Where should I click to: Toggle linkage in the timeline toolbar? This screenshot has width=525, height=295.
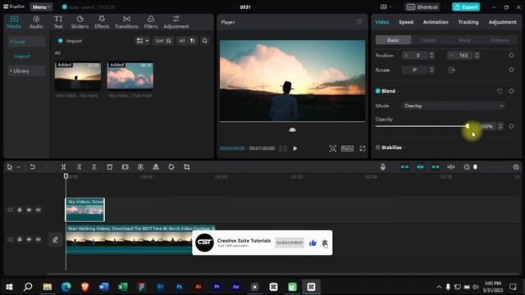[436, 166]
